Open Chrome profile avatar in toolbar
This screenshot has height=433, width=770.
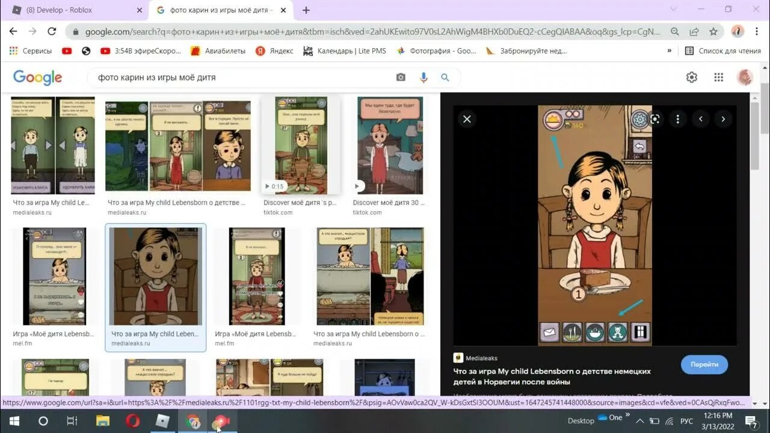(738, 31)
